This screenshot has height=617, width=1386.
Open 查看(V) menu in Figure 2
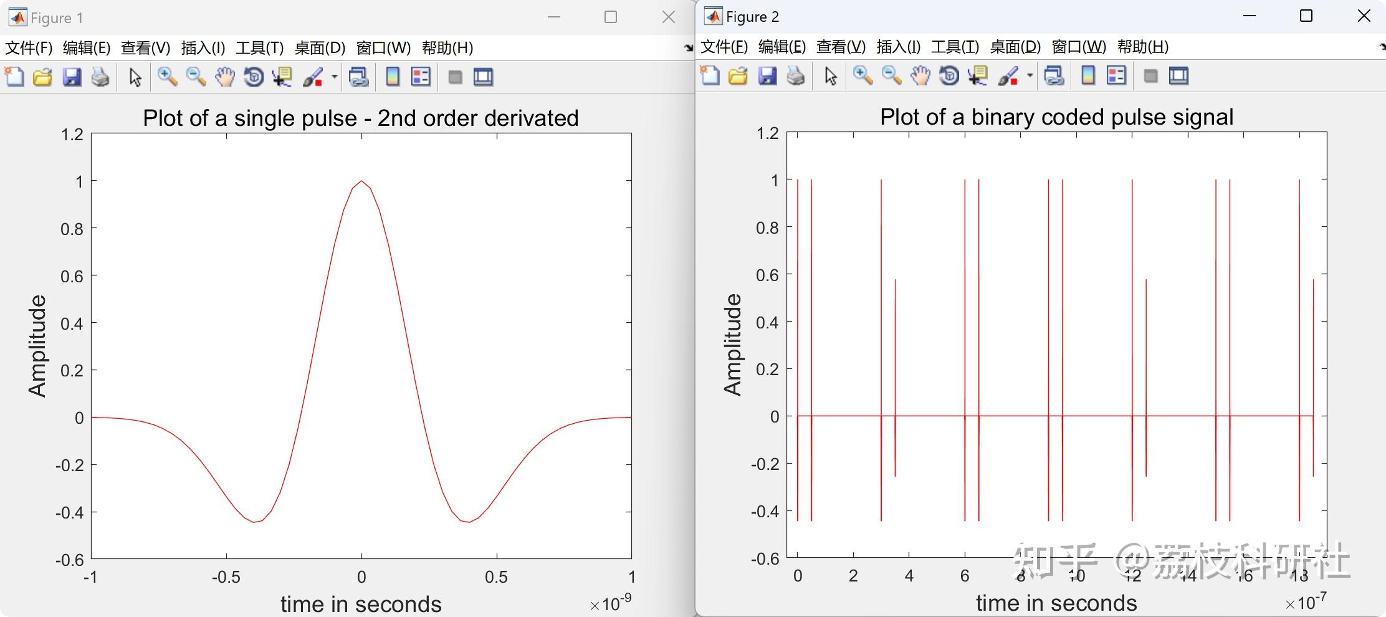coord(841,46)
